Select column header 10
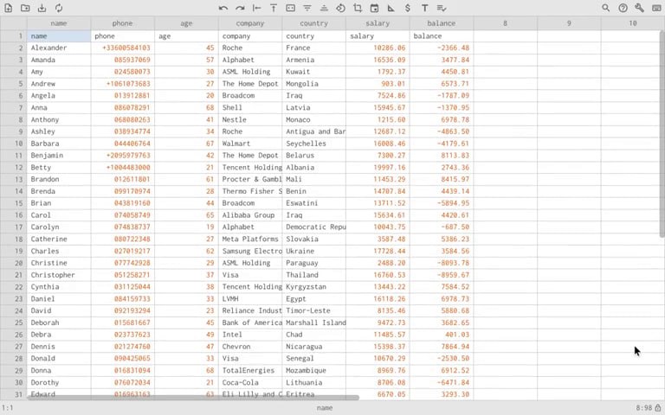The width and height of the screenshot is (665, 415). pyautogui.click(x=633, y=23)
